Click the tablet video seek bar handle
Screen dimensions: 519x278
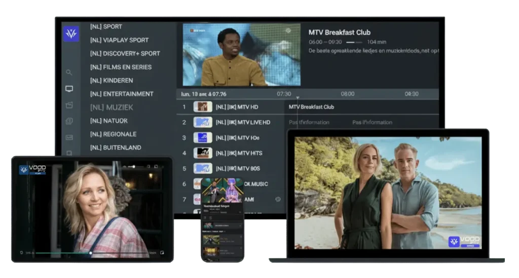[90, 253]
